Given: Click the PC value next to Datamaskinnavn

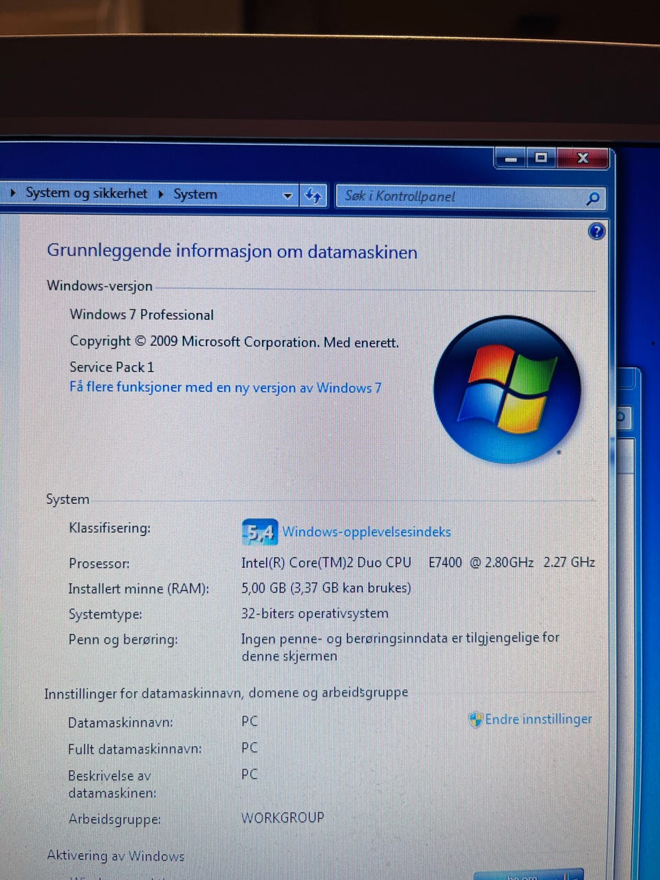Looking at the screenshot, I should (x=250, y=721).
